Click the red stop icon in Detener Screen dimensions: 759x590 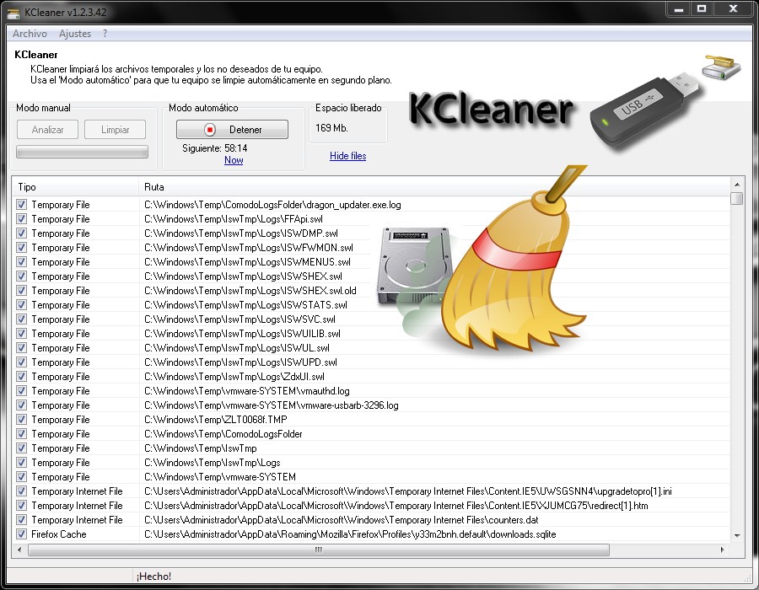click(210, 130)
